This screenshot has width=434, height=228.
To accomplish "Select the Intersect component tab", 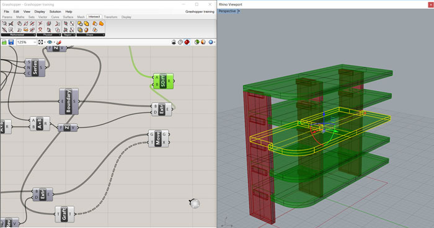I will point(94,17).
